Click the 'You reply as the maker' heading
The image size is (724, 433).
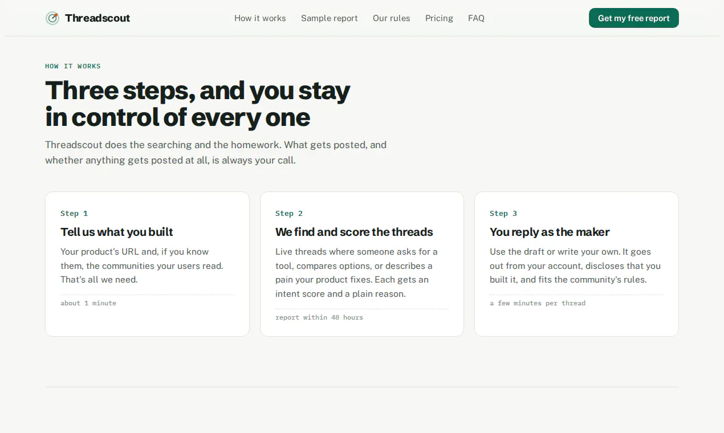pyautogui.click(x=550, y=232)
